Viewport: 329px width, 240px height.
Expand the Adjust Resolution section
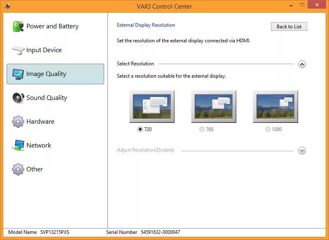(302, 150)
